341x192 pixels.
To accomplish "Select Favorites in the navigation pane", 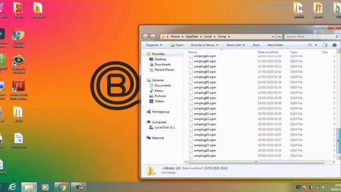I will 158,54.
